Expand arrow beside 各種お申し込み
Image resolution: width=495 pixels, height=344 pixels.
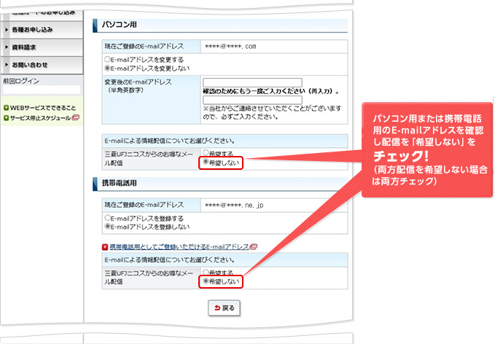7,30
